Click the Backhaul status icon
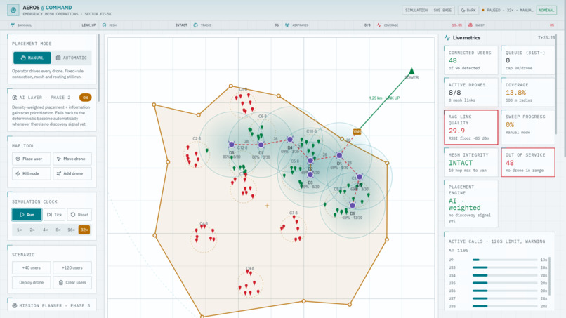 13,25
